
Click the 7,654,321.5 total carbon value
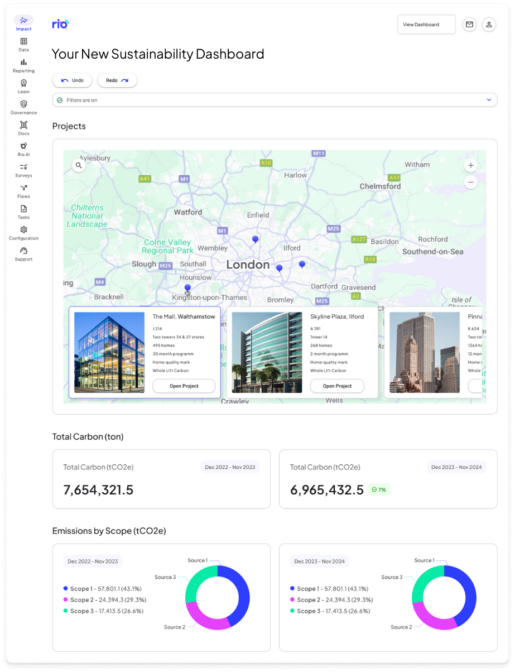(98, 490)
